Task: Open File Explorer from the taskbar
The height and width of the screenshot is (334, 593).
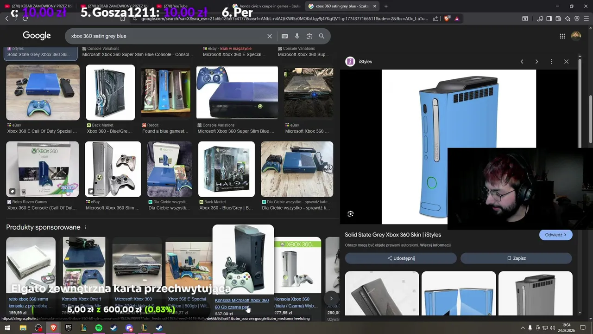Action: point(23,328)
